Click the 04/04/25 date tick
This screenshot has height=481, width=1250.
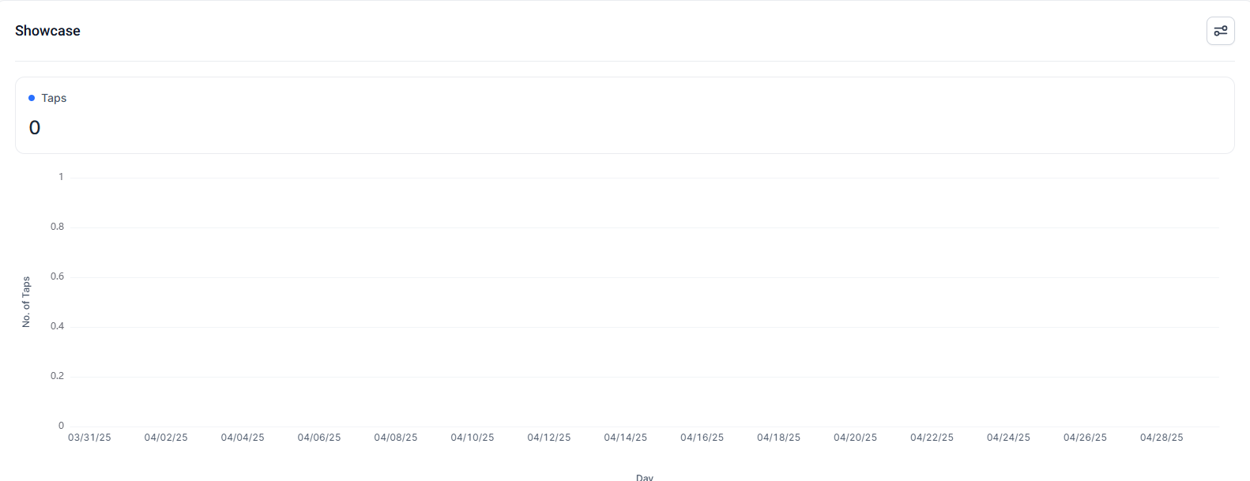click(x=243, y=438)
